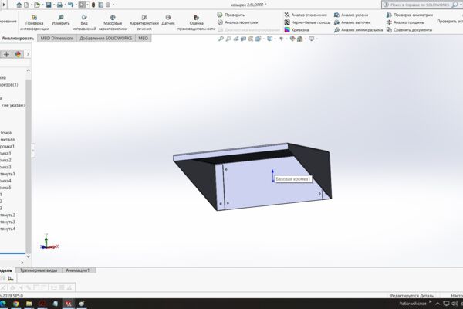463x309 pixels.
Task: Open Массовые характеристики
Action: click(x=113, y=22)
